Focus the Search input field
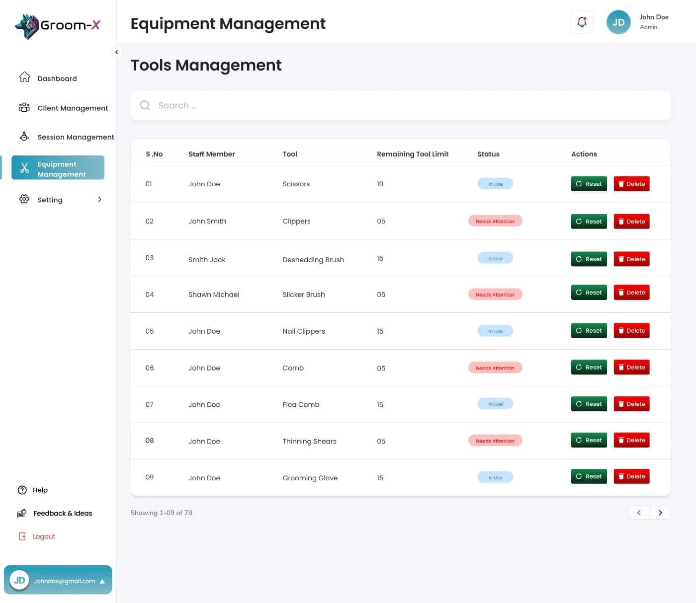The width and height of the screenshot is (696, 603). (x=400, y=105)
